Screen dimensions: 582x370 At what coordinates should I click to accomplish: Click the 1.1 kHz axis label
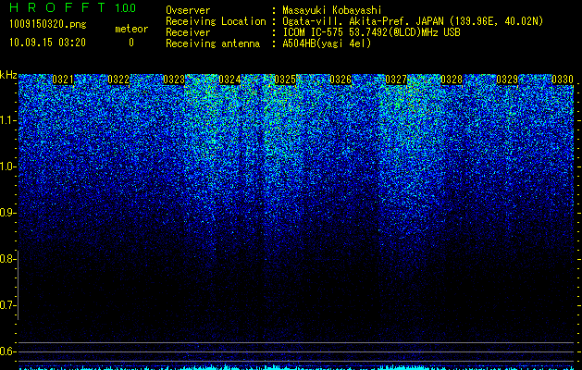[x=7, y=120]
